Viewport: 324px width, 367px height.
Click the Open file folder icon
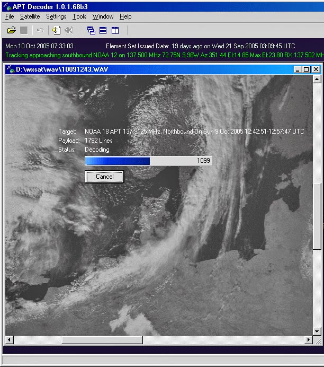[11, 30]
